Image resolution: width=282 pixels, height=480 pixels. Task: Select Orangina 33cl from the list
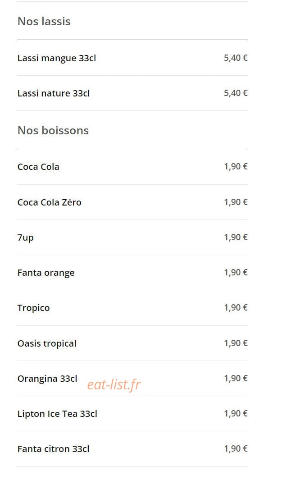132,379
